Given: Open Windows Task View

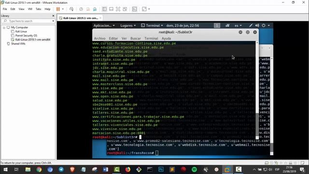Looking at the screenshot, I should 16,170.
